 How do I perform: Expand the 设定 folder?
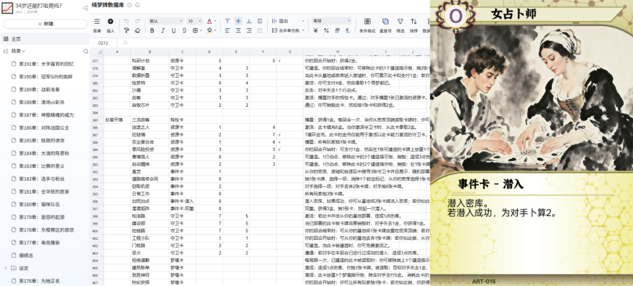tap(5, 268)
